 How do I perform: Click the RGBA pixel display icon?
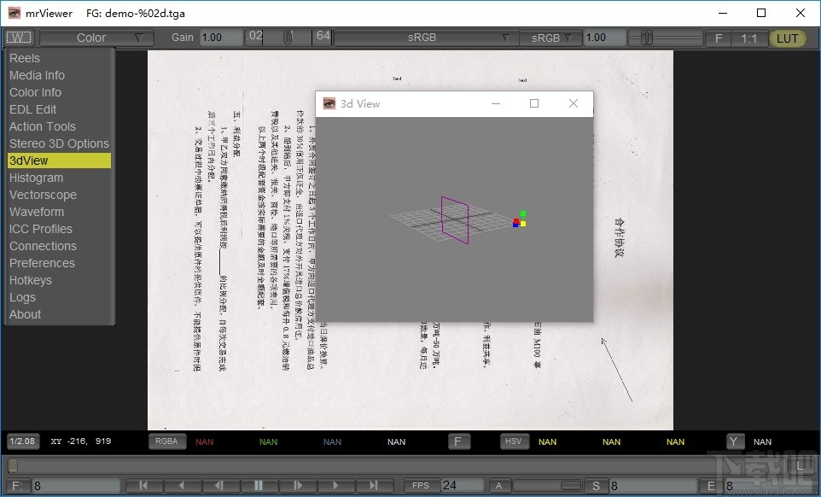[167, 441]
